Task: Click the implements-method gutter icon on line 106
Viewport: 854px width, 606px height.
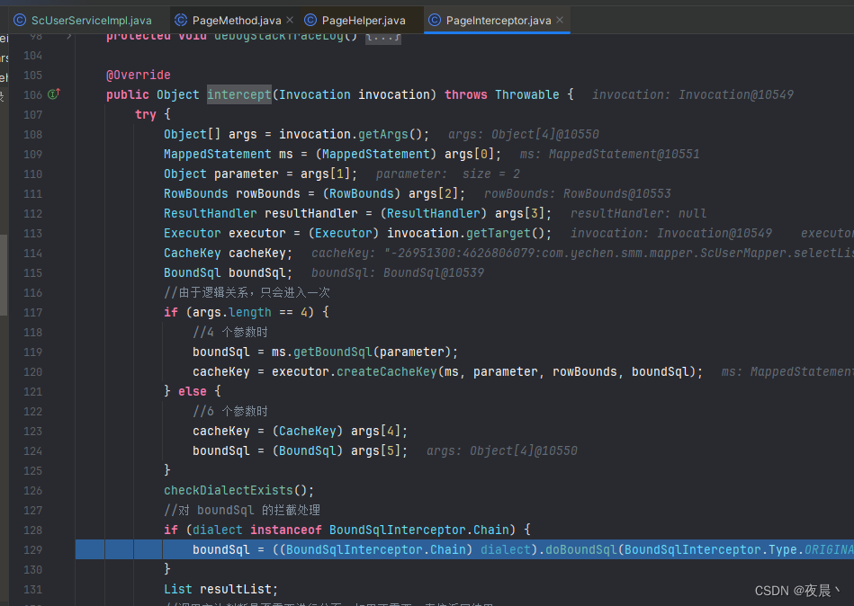Action: click(54, 94)
